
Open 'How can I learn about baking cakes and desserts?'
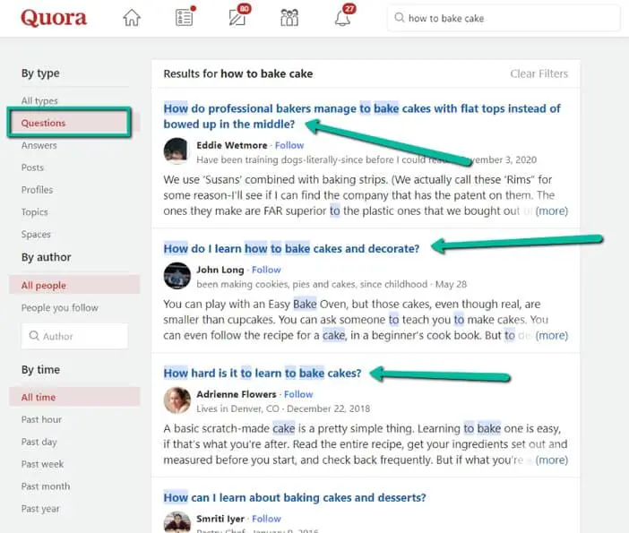coord(295,497)
